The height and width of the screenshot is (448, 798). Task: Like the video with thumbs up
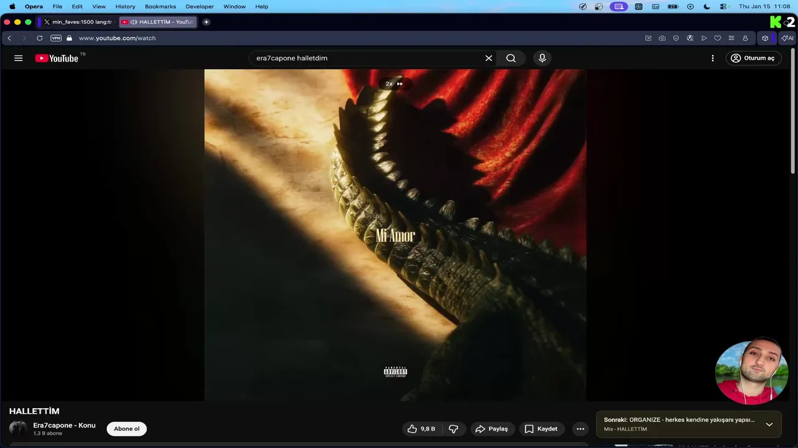point(421,429)
